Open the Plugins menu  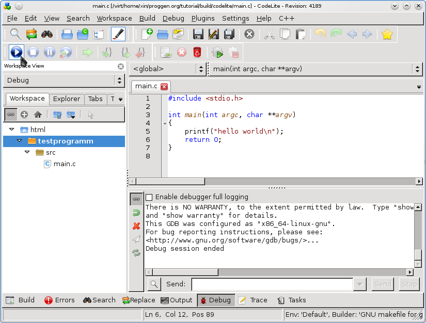pyautogui.click(x=203, y=18)
